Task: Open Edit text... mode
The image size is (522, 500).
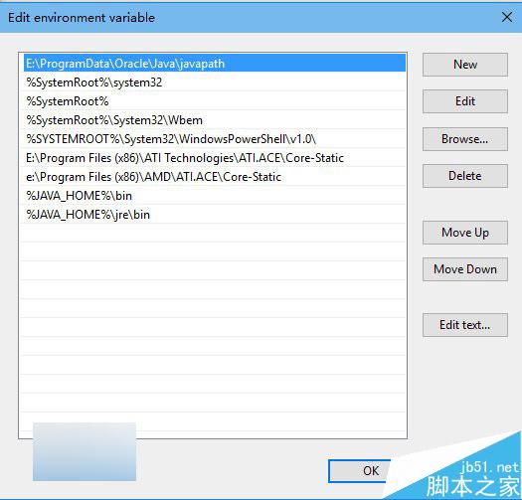Action: click(465, 325)
